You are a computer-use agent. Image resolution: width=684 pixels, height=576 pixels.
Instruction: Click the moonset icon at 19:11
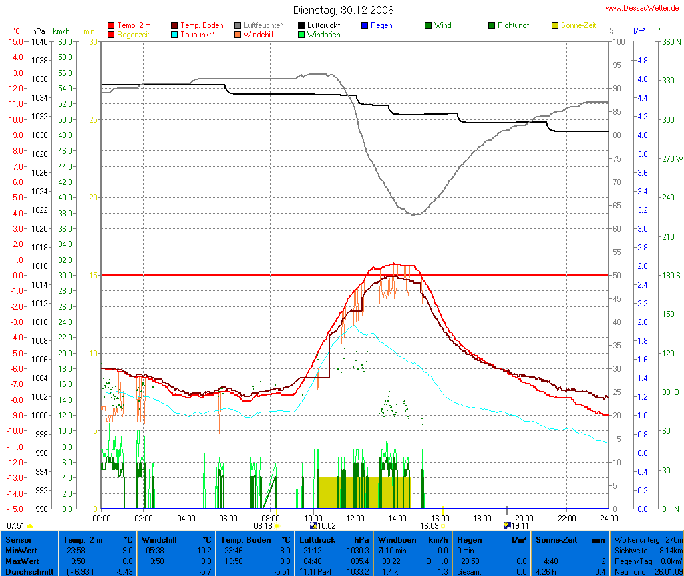[x=507, y=525]
